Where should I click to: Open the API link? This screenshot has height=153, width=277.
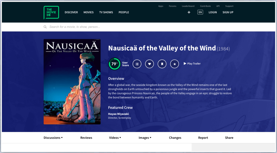(218, 6)
